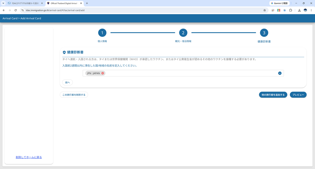Reload the current page

[x=15, y=10]
